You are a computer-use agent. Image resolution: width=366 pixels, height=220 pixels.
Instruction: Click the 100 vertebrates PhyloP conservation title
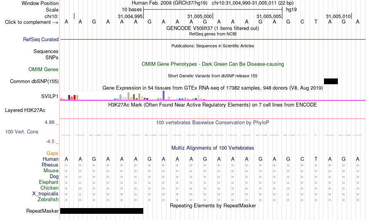click(213, 122)
